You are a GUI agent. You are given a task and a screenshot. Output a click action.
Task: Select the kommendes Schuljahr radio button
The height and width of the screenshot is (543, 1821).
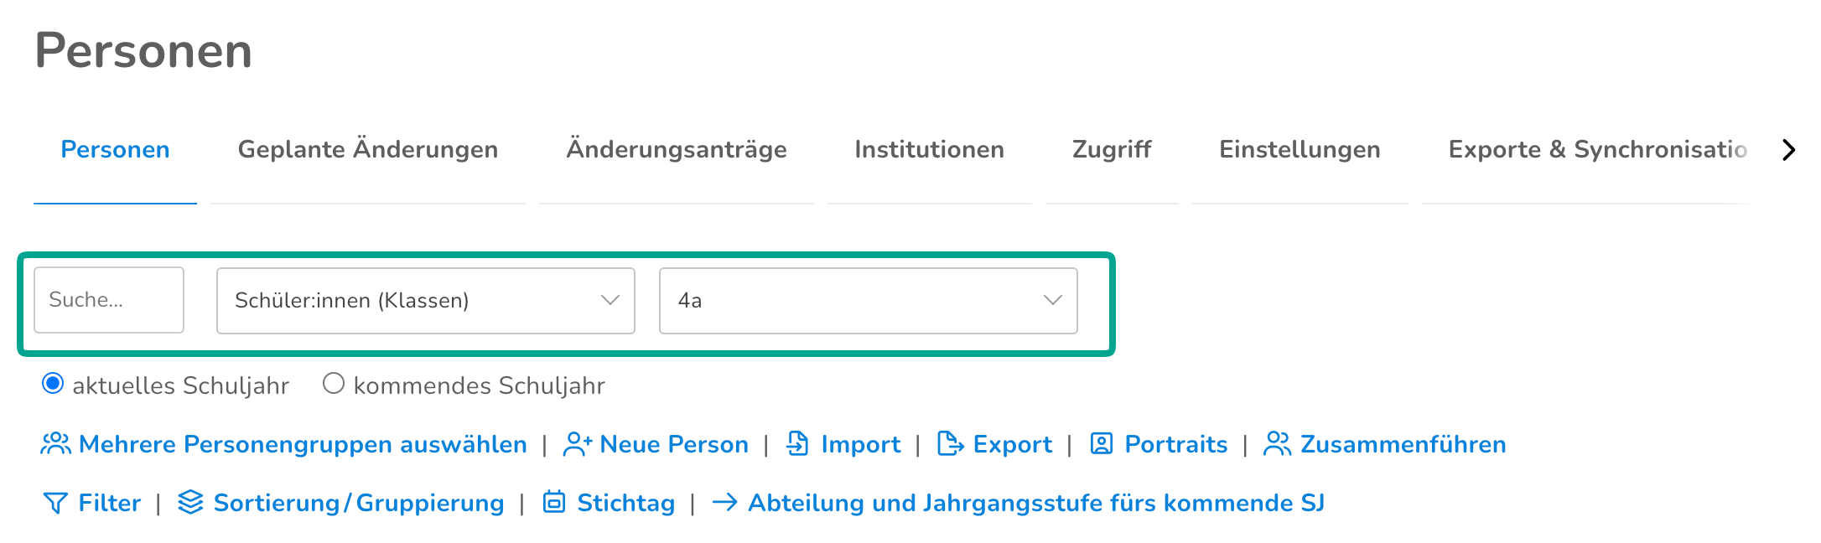pyautogui.click(x=334, y=384)
